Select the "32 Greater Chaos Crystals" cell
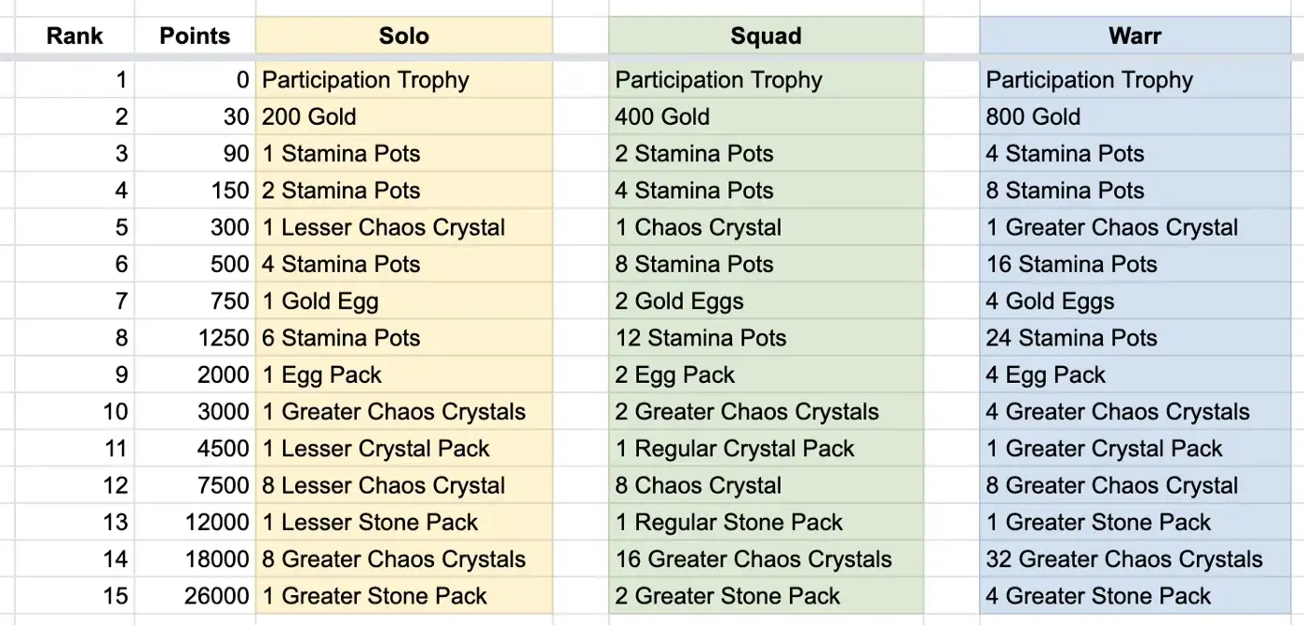 tap(1134, 559)
